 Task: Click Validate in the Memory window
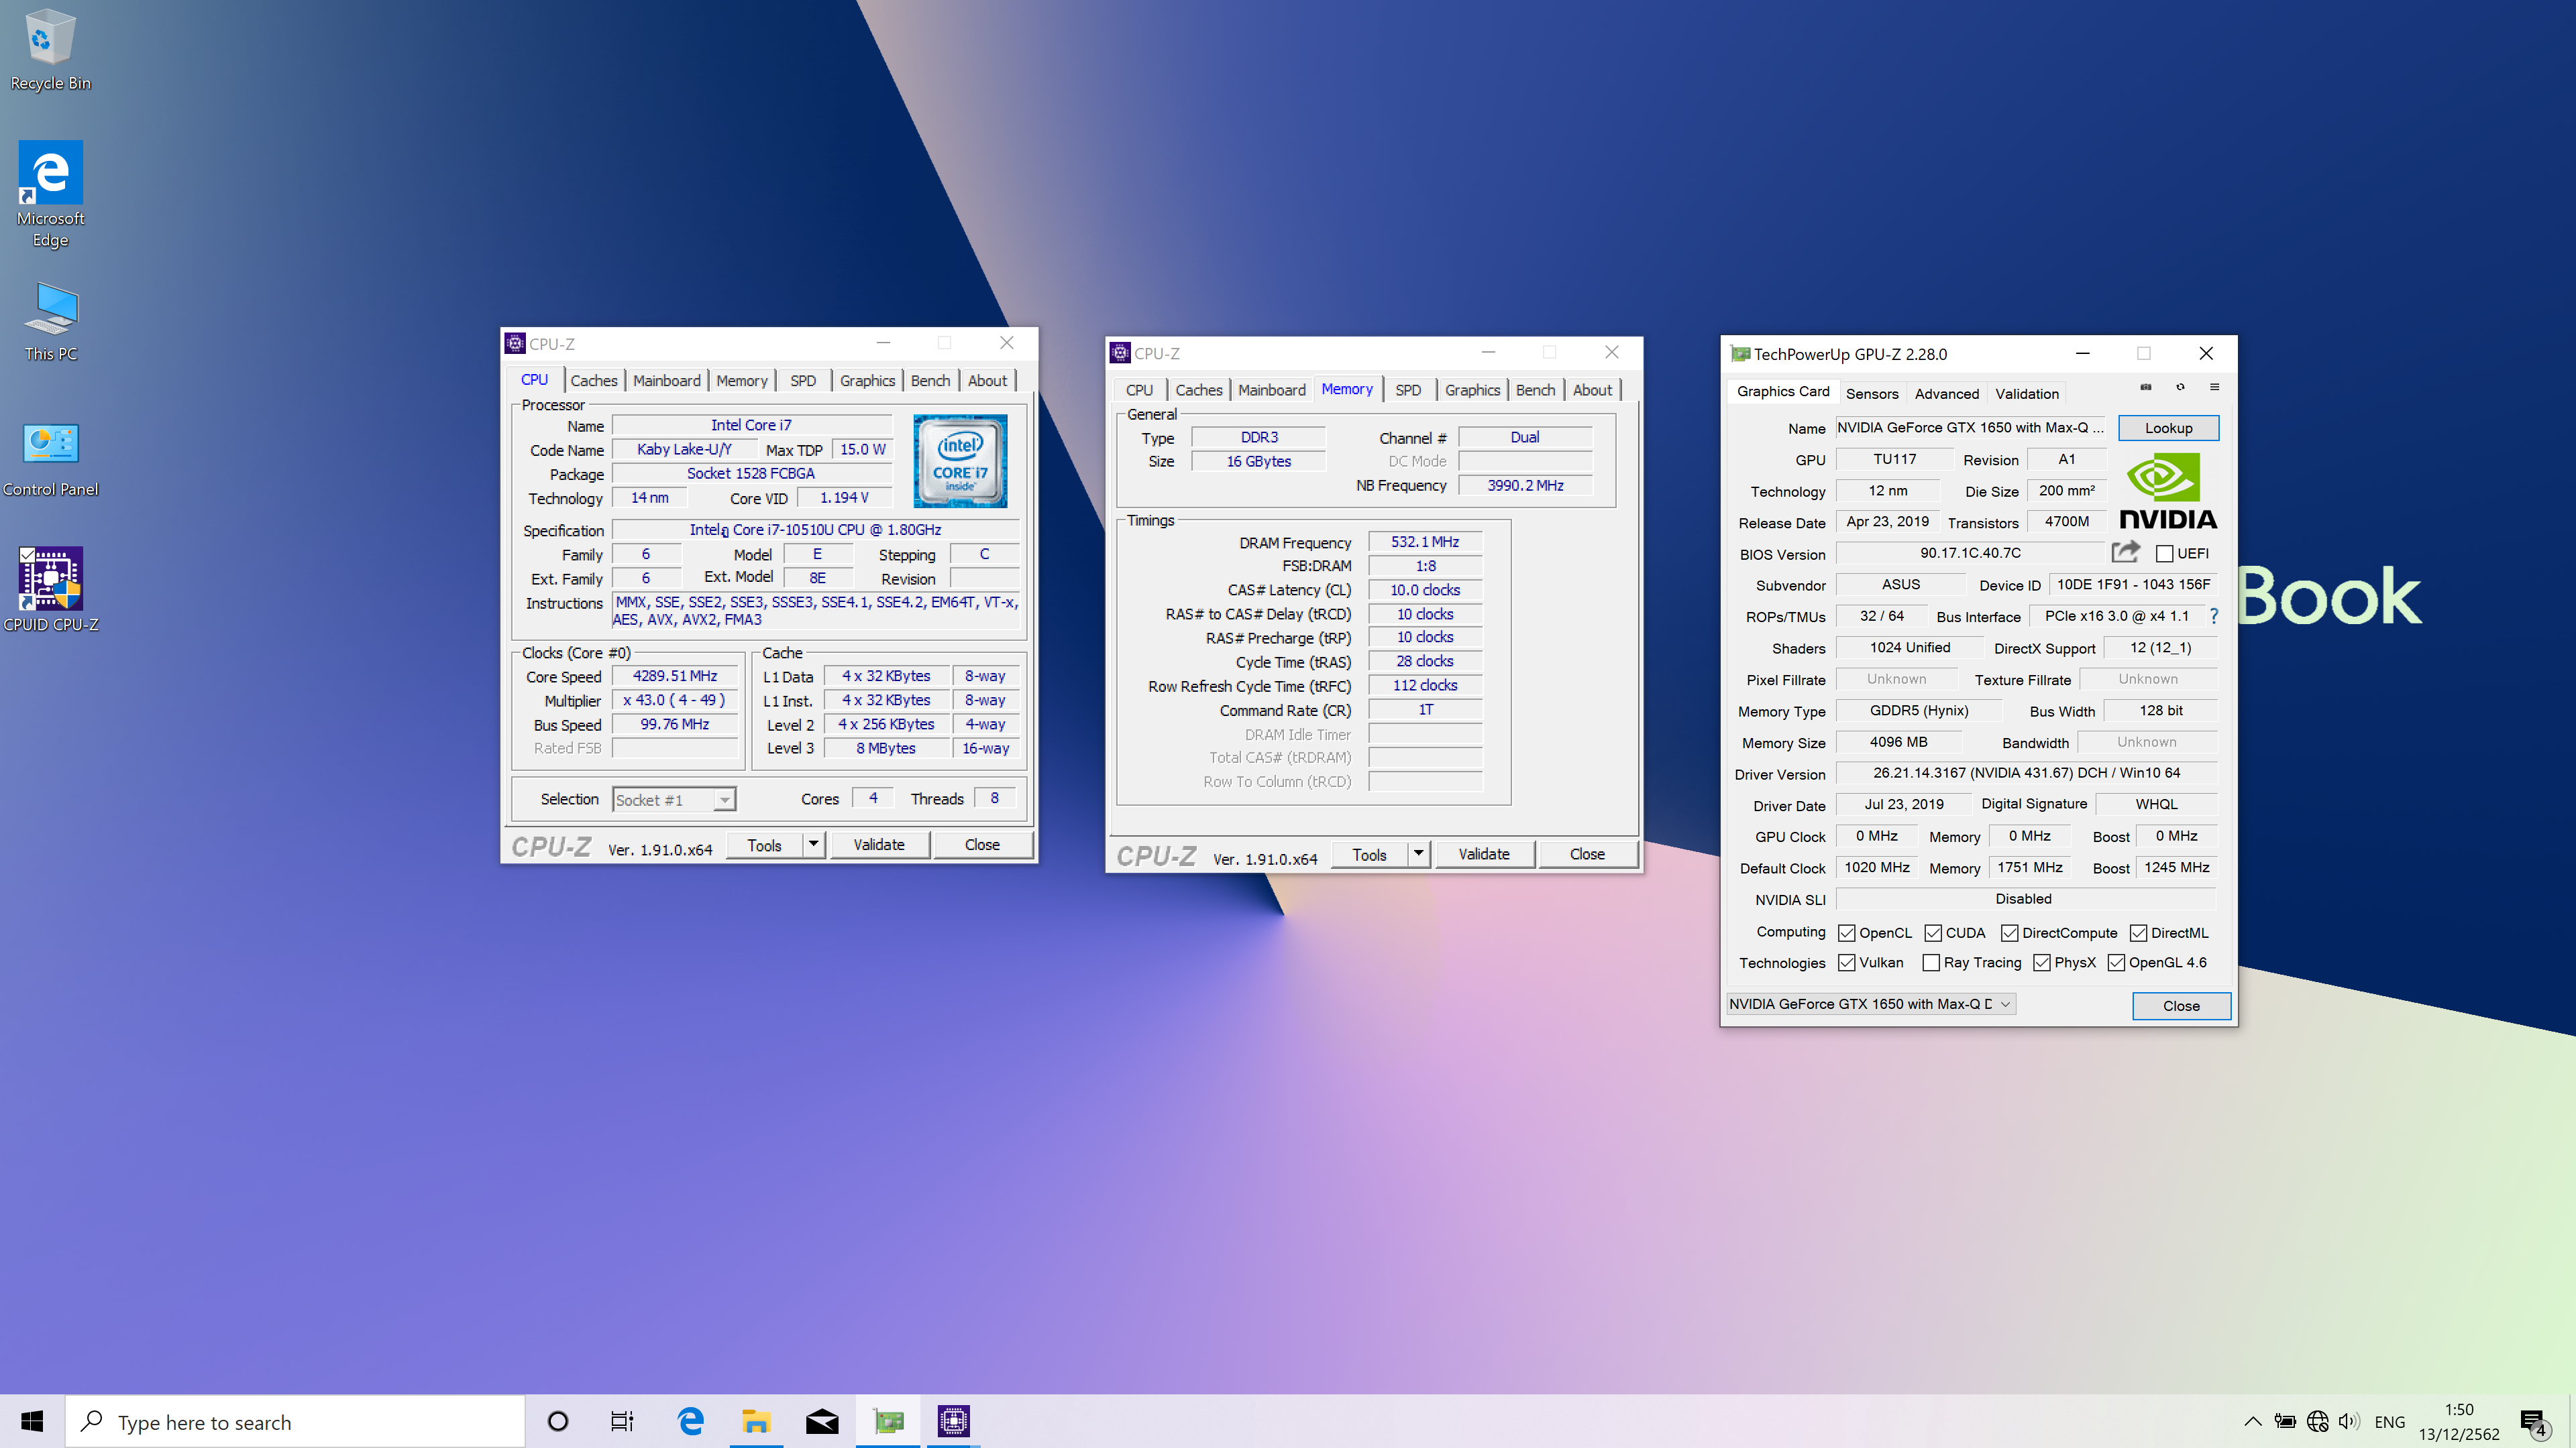click(1484, 853)
